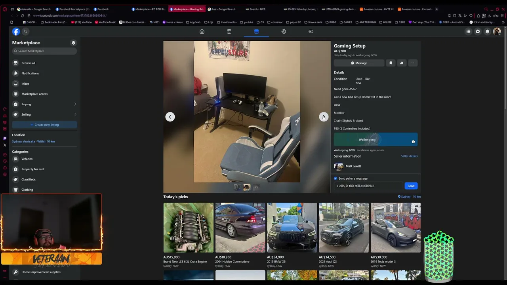Viewport: 507px width, 285px height.
Task: Open the account profile picture menu
Action: [497, 31]
